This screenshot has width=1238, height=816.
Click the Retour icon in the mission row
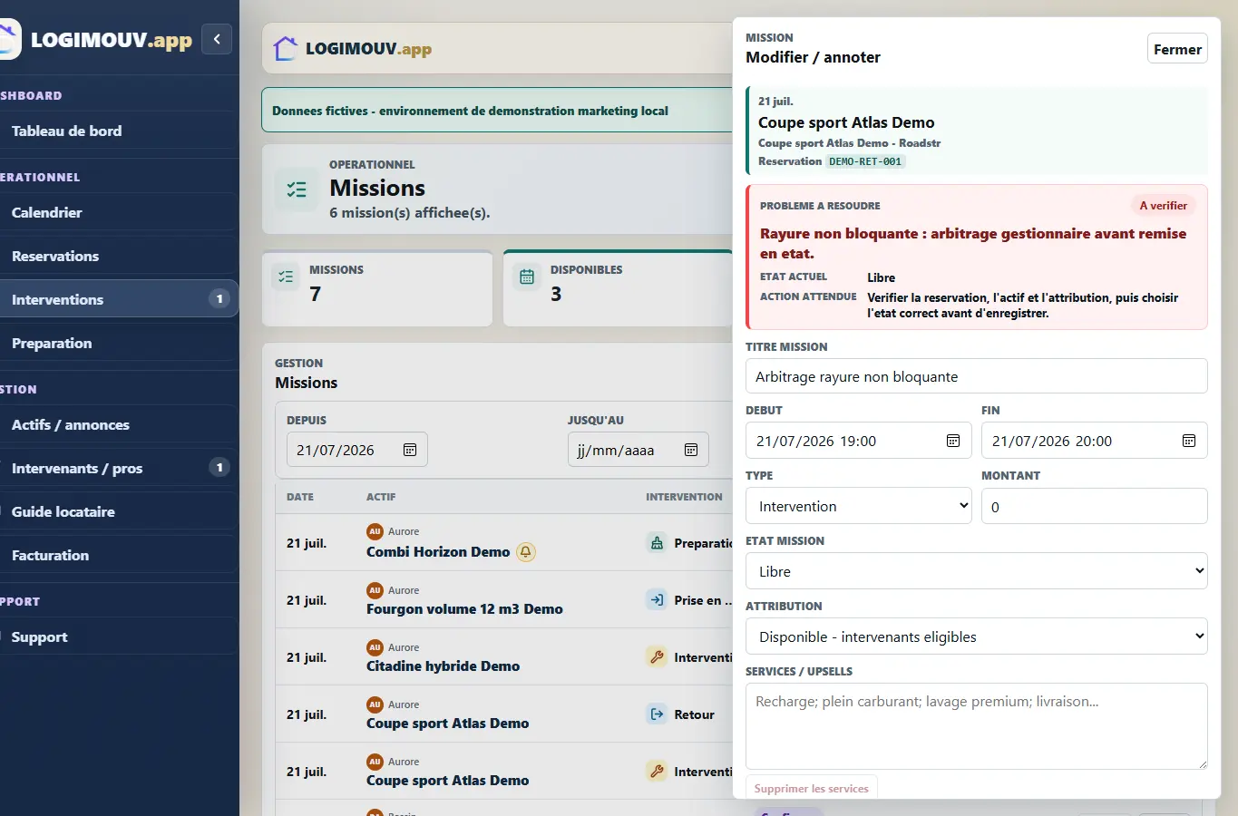pyautogui.click(x=657, y=714)
